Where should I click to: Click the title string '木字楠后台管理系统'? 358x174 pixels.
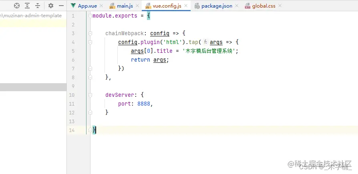tap(209, 51)
